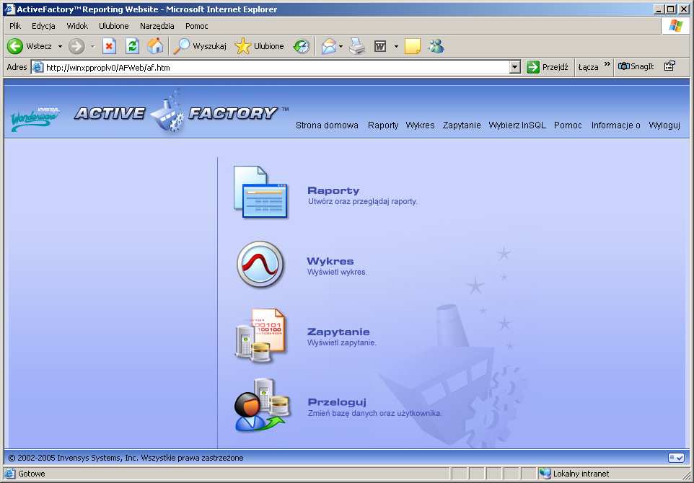The image size is (694, 483).
Task: Click the Windows flag logo throbber
Action: [675, 26]
